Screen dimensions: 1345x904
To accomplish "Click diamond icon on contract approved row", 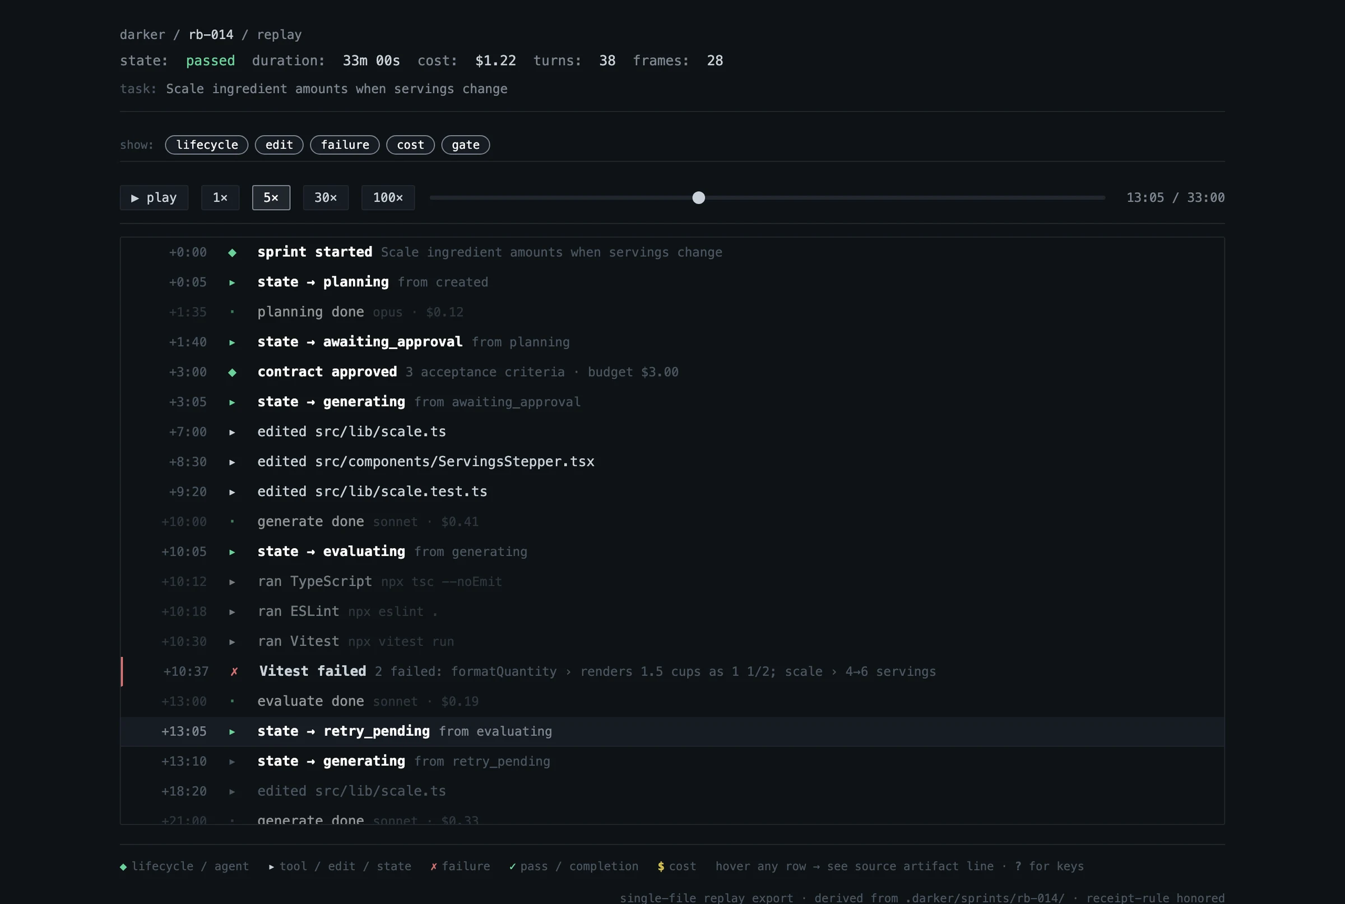I will pos(233,373).
